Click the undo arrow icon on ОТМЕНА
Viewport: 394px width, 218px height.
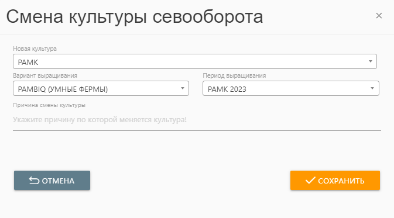[34, 181]
